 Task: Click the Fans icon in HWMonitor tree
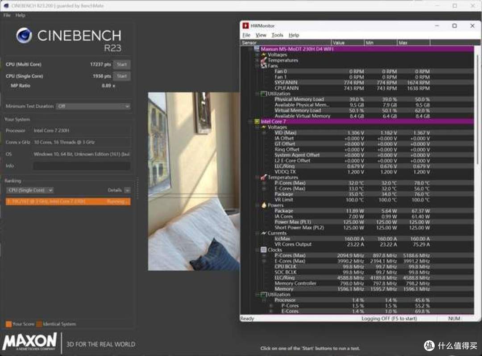tap(264, 66)
